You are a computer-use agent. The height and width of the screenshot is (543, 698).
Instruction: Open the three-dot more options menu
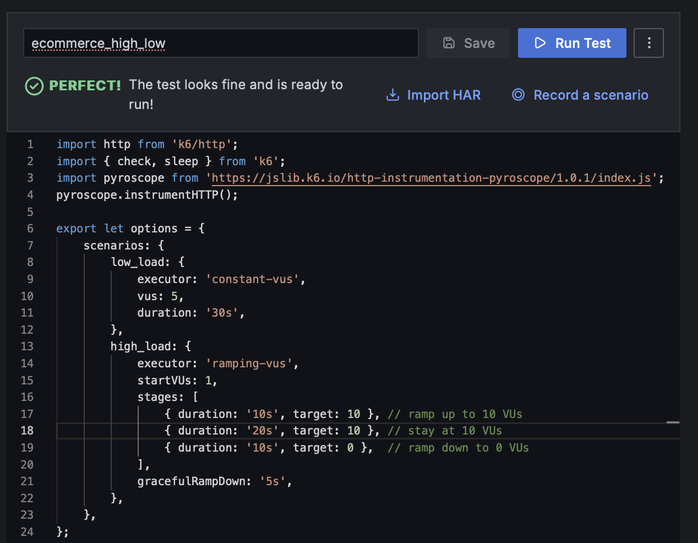pyautogui.click(x=649, y=43)
